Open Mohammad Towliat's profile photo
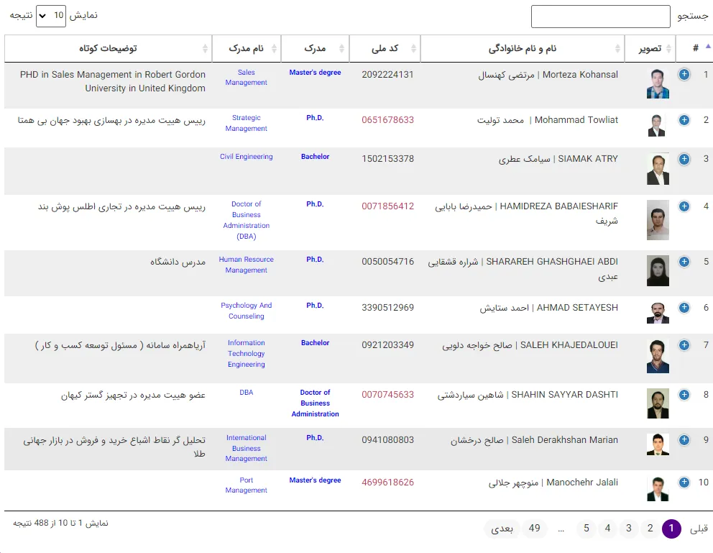Screen dimensions: 713x553 click(658, 126)
